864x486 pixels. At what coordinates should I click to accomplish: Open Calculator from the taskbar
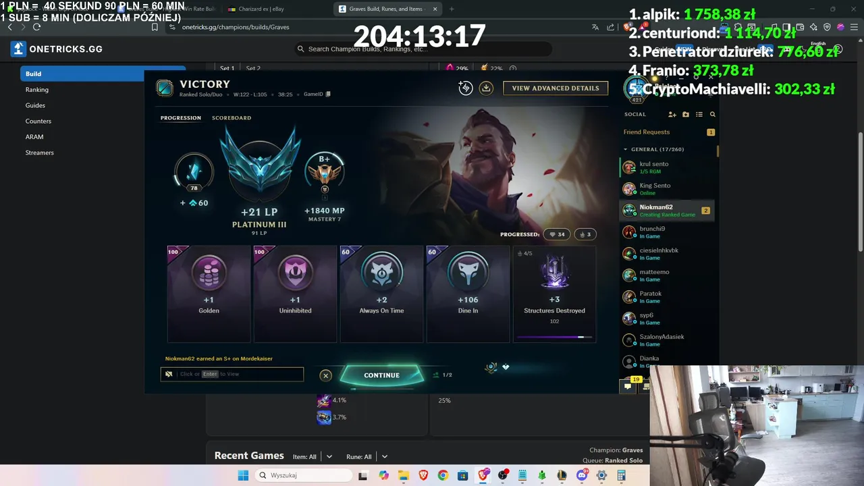(x=621, y=475)
